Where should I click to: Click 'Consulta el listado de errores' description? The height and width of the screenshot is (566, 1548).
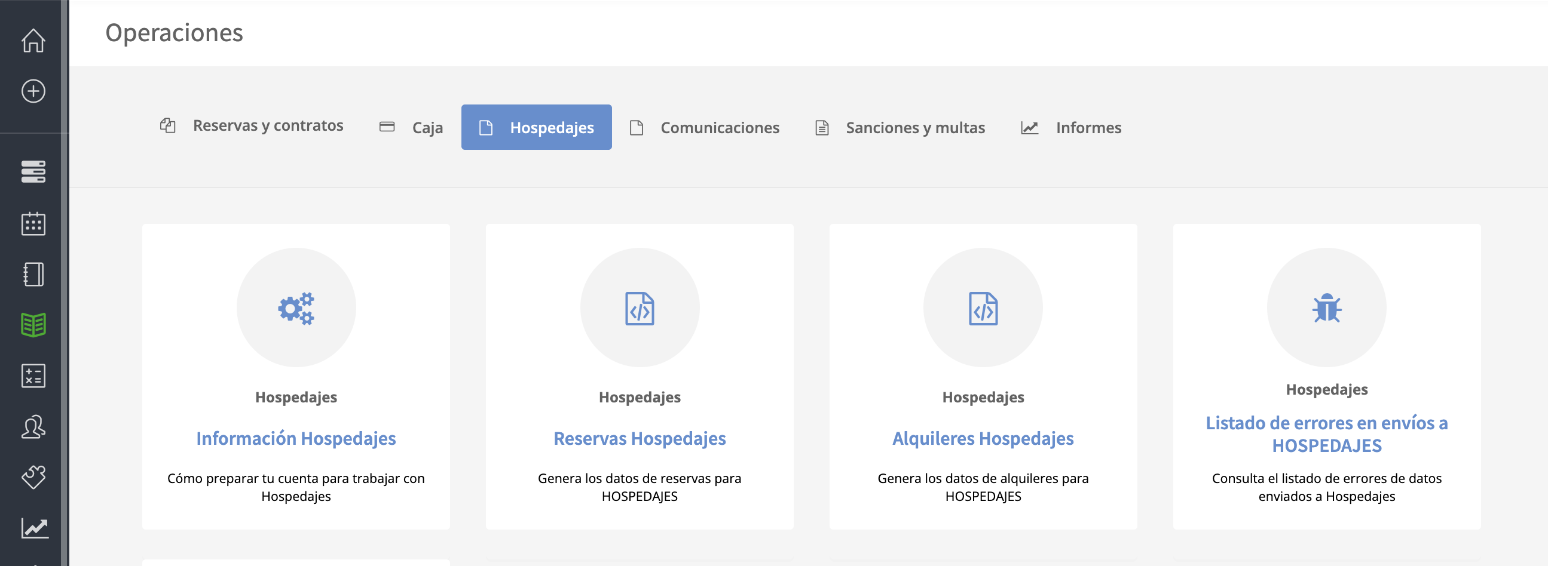coord(1327,487)
